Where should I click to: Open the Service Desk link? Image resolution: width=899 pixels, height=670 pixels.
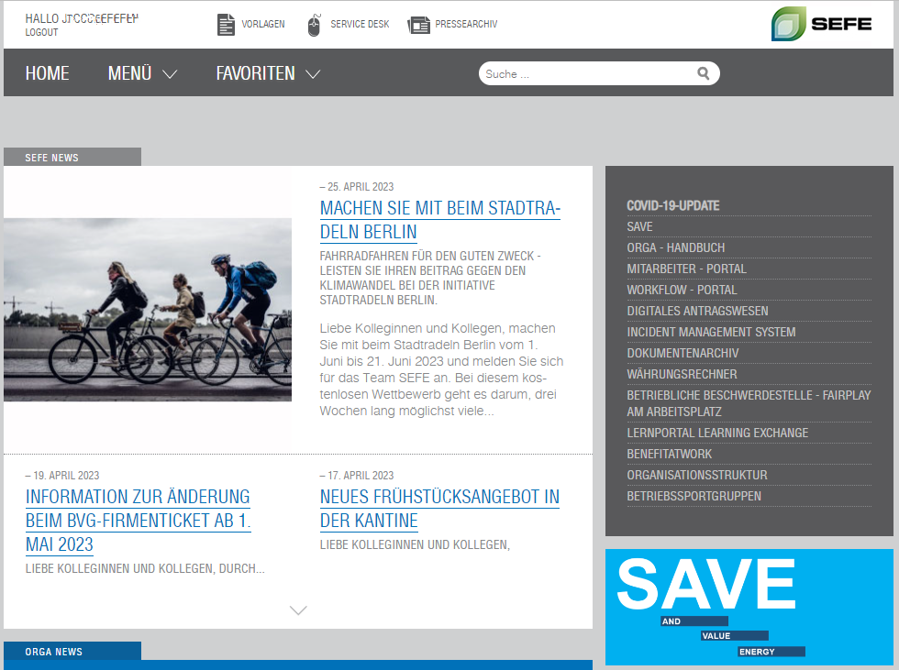[x=360, y=24]
